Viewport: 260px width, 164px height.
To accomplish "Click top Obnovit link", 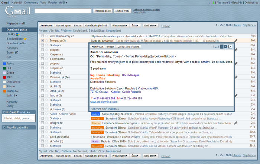I will 166,26.
